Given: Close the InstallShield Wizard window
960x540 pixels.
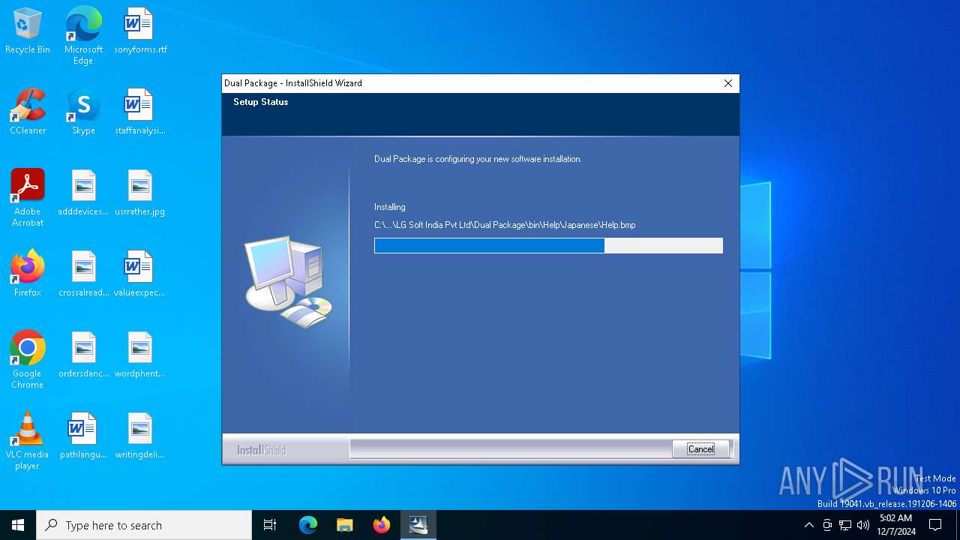Looking at the screenshot, I should pos(727,83).
